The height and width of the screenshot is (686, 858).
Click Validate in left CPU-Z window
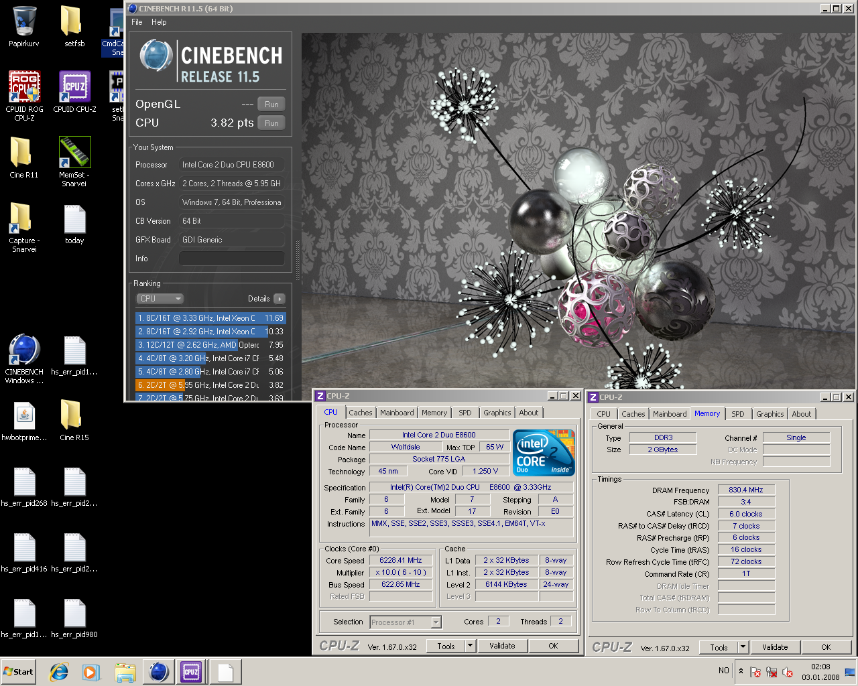[503, 646]
